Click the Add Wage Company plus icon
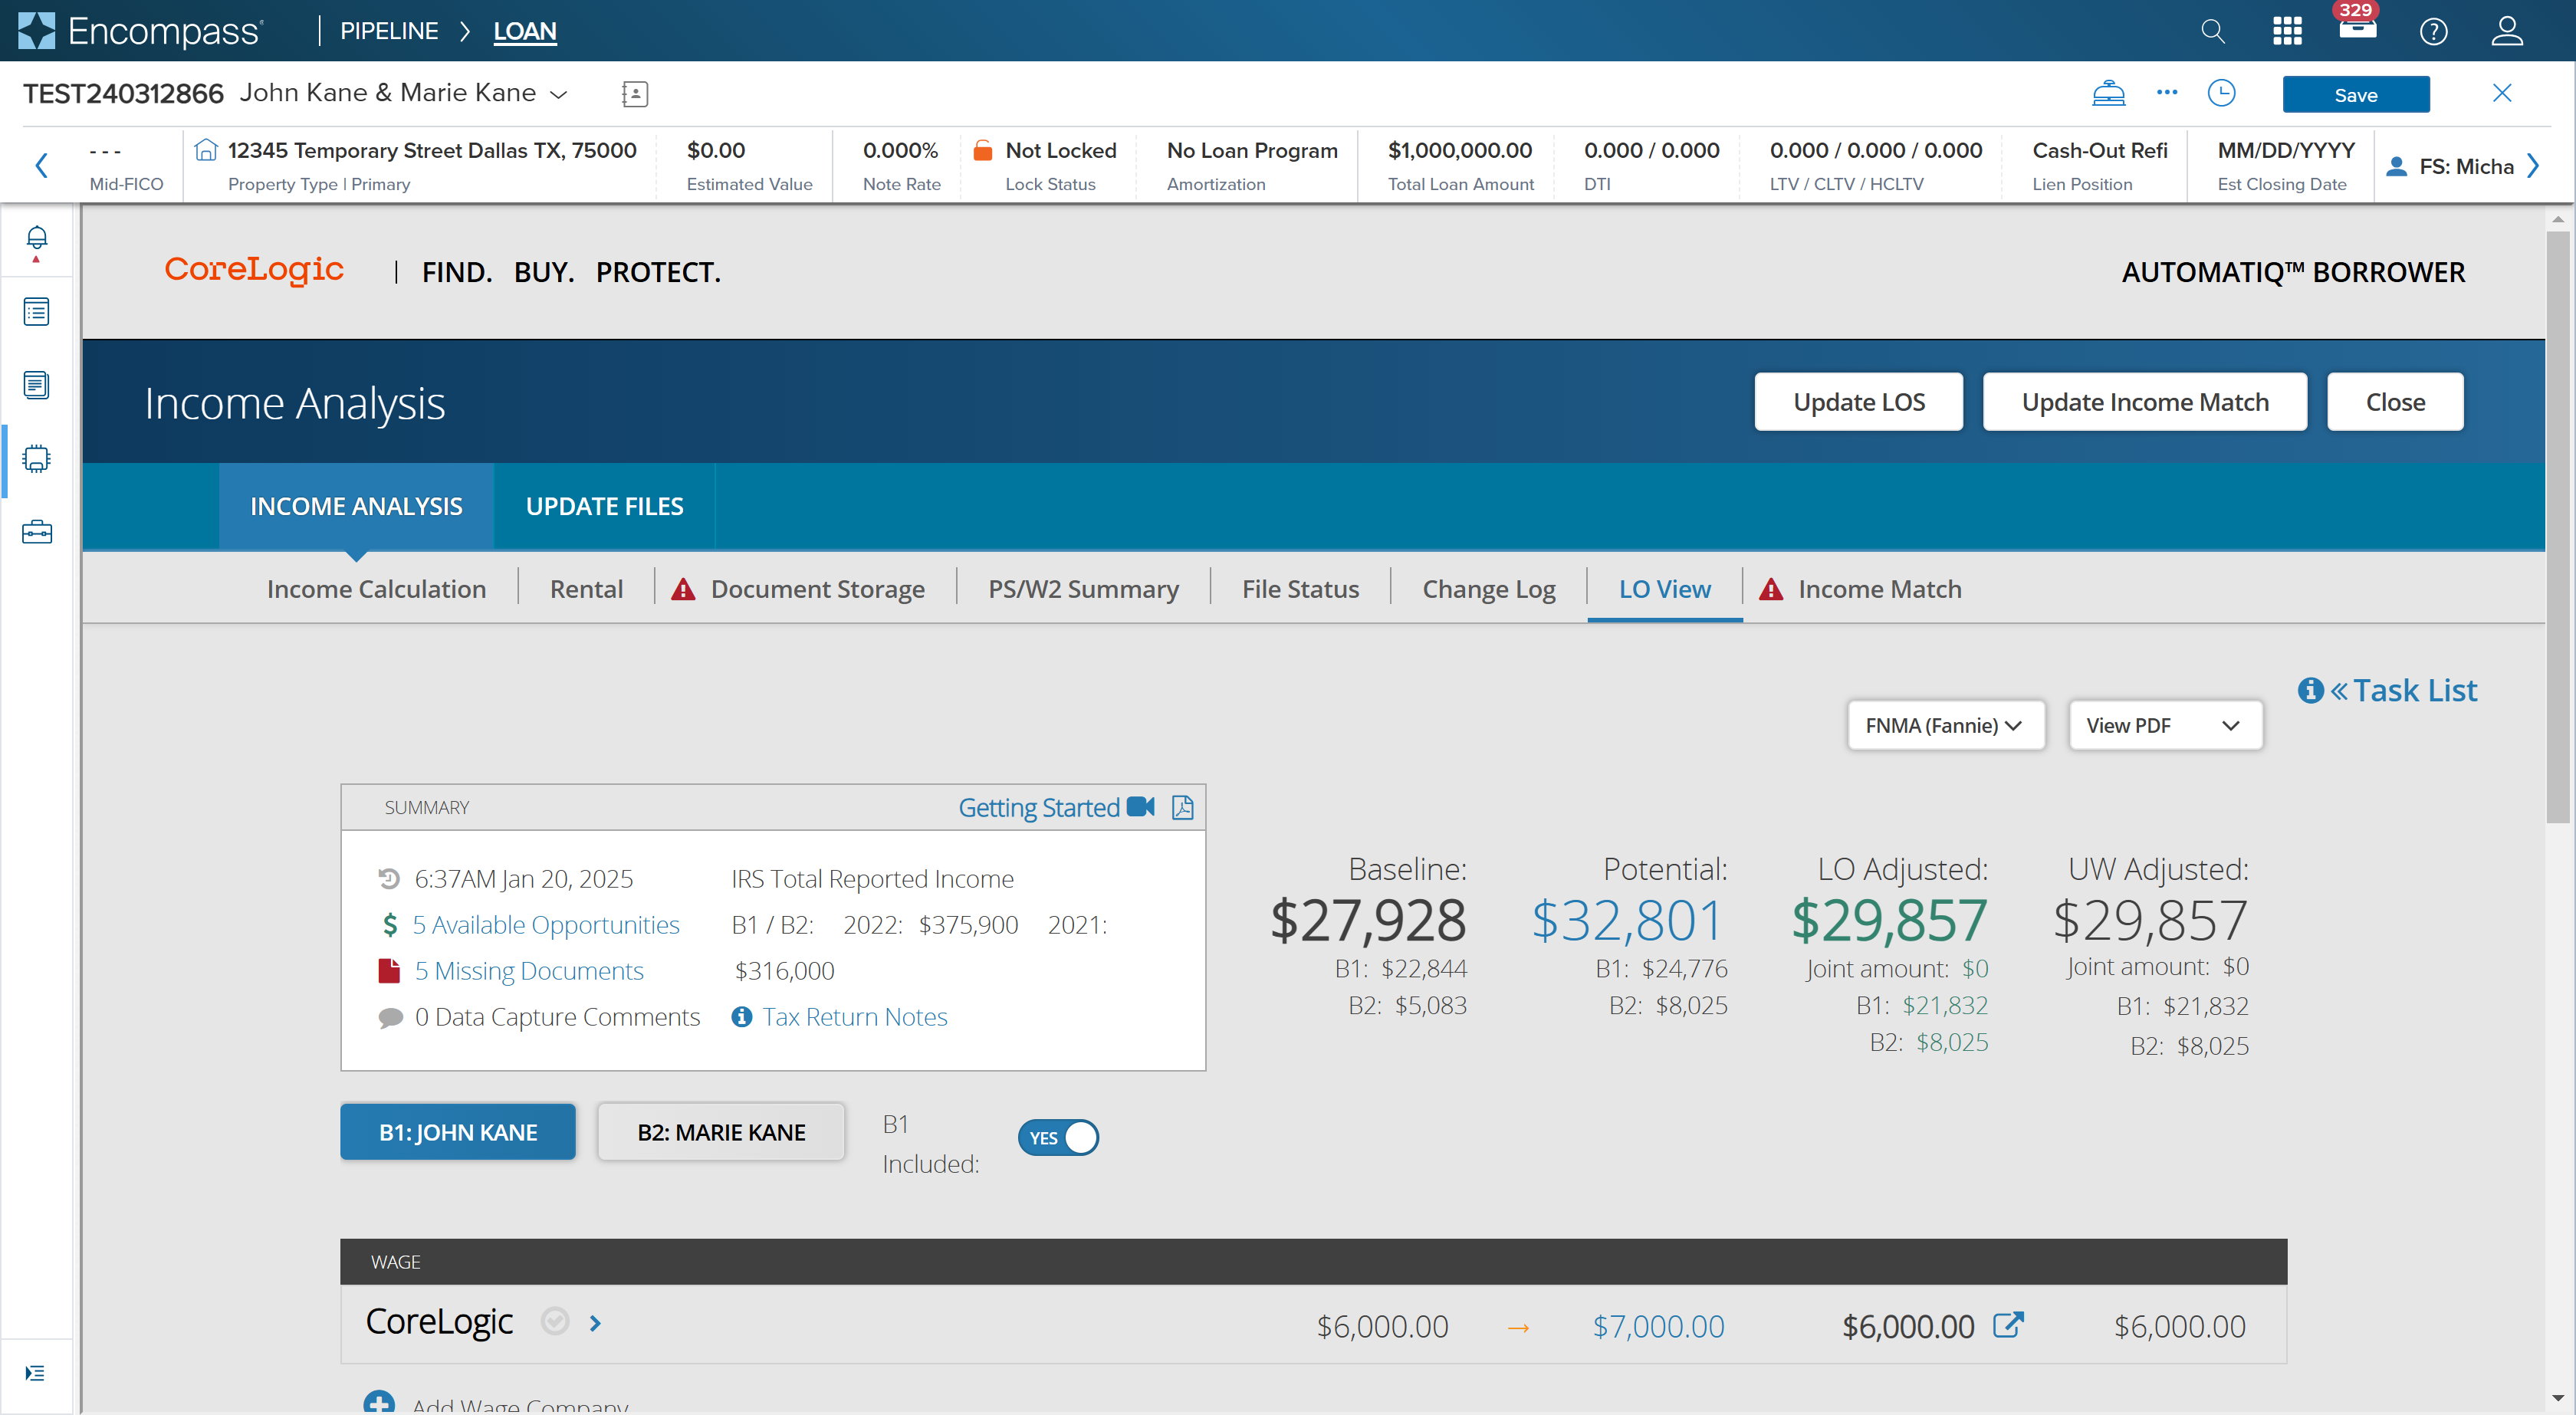2576x1415 pixels. click(x=378, y=1402)
